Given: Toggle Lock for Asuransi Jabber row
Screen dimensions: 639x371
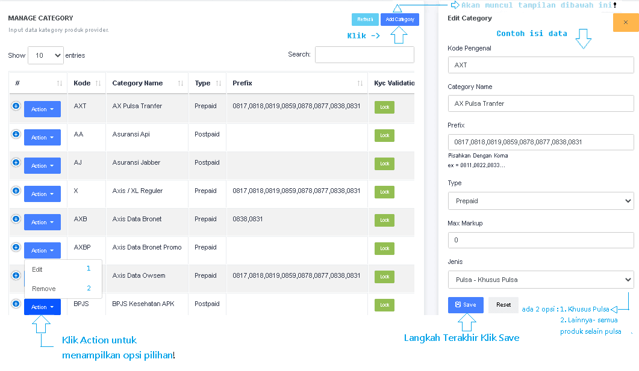Looking at the screenshot, I should pyautogui.click(x=384, y=164).
